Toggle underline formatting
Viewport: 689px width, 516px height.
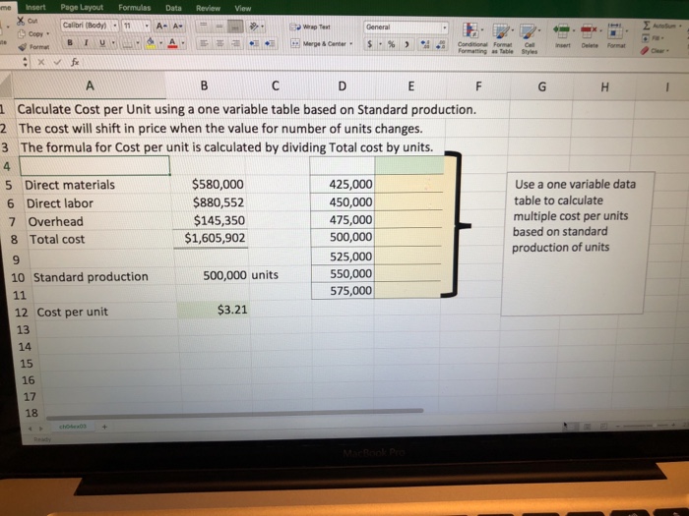102,42
